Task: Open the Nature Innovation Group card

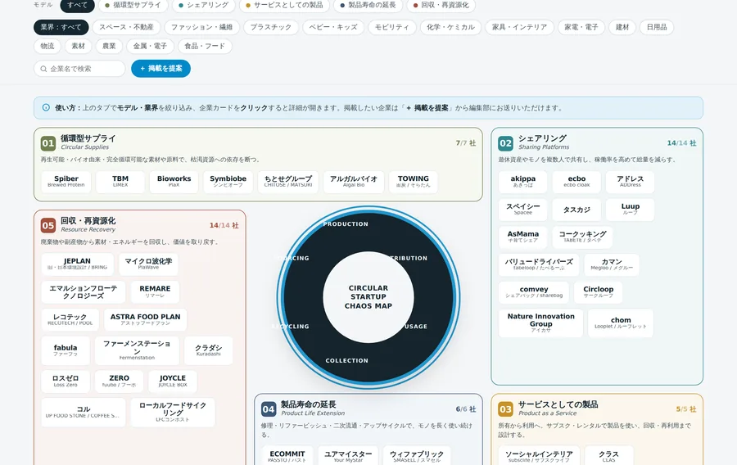Action: [541, 323]
